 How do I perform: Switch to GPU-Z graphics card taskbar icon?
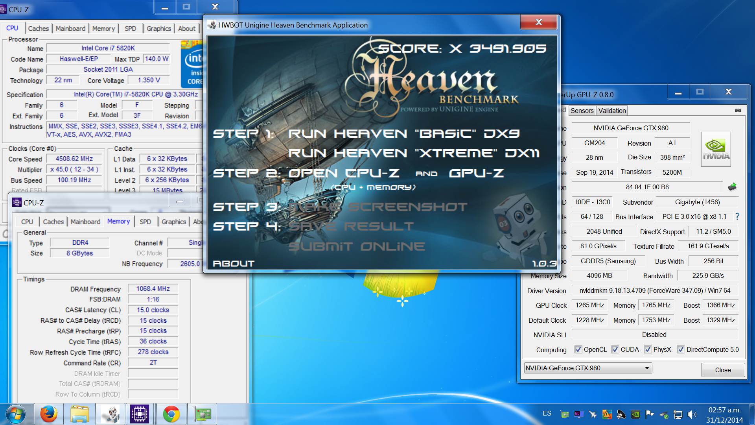[202, 414]
